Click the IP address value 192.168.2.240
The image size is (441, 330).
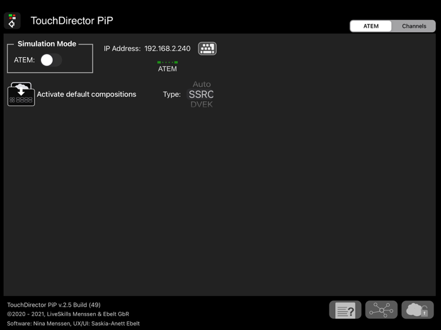(168, 48)
